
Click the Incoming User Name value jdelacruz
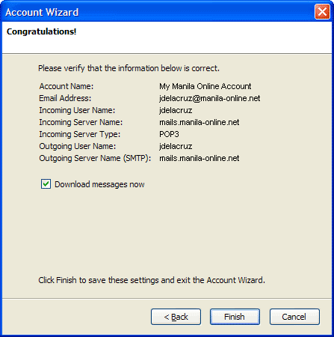click(176, 110)
